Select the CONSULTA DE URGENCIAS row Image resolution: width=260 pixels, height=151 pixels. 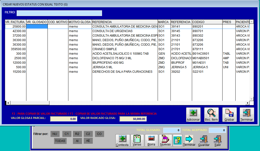point(127,31)
